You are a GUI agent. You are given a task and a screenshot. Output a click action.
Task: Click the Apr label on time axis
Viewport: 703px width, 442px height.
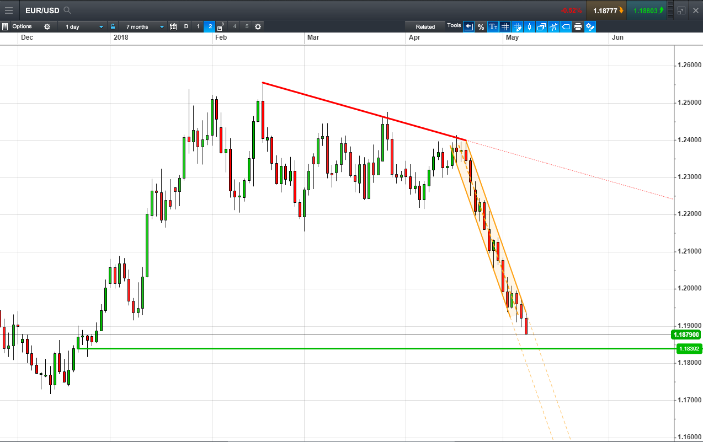414,37
